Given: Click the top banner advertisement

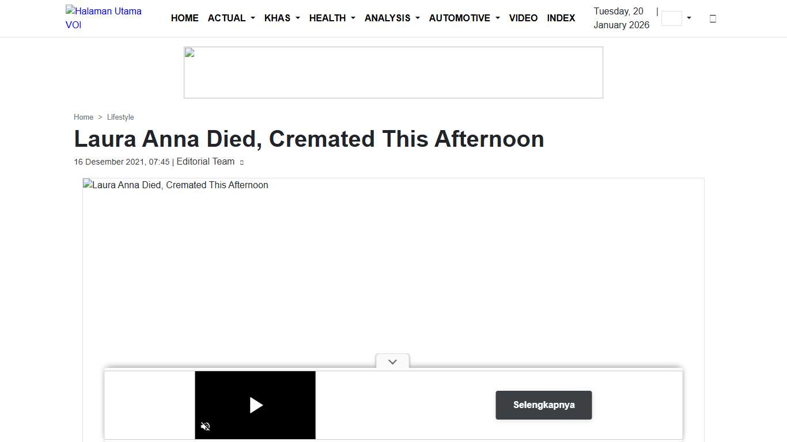Looking at the screenshot, I should coord(393,72).
